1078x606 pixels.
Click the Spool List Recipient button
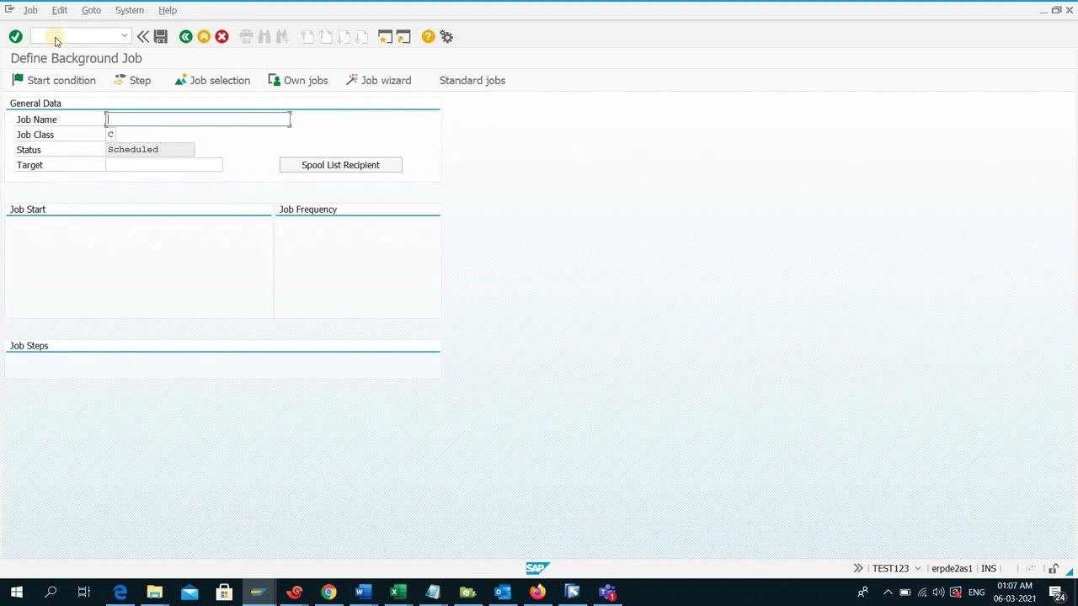pyautogui.click(x=341, y=165)
